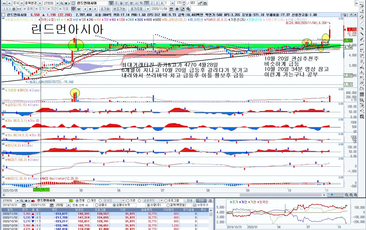Open the 주식 market type dropdown

[x=22, y=3]
